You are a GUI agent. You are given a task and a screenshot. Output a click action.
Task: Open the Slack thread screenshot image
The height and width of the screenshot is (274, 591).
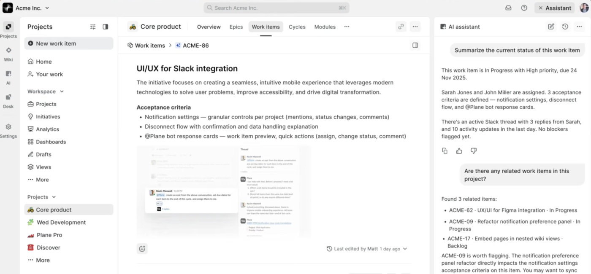224,191
